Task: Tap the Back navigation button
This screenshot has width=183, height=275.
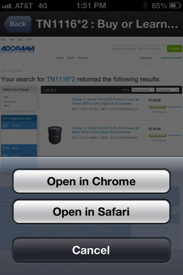Action: click(x=17, y=24)
